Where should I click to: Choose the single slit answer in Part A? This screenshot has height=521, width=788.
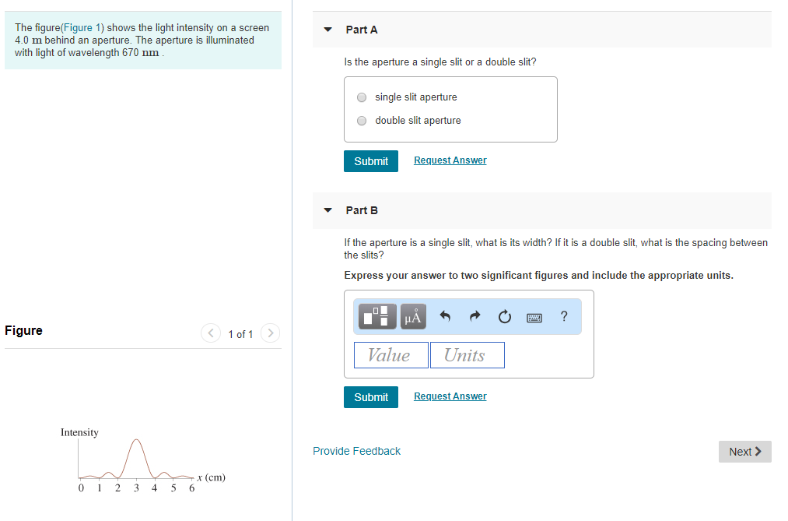(361, 97)
